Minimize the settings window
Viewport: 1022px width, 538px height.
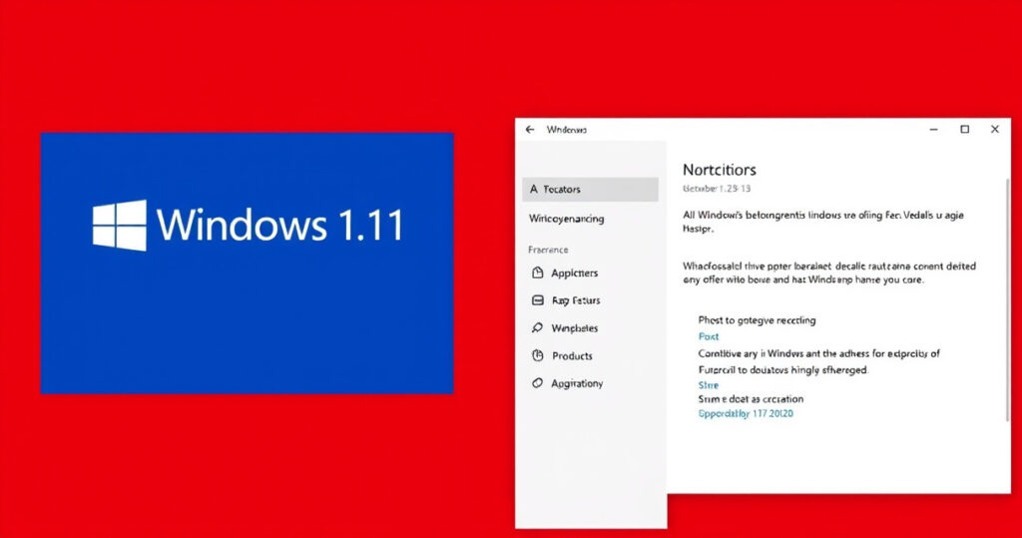click(933, 130)
